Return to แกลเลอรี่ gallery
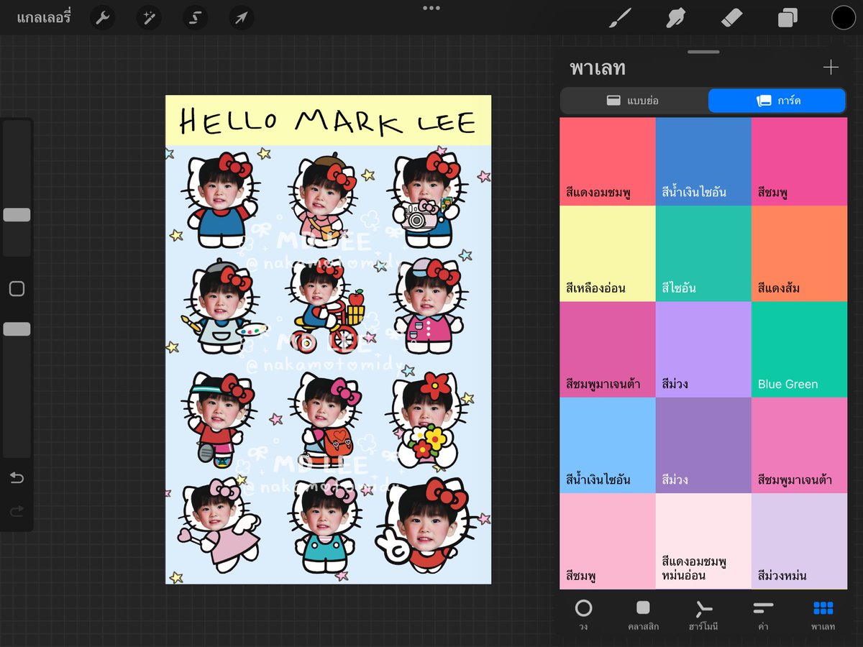 [x=43, y=17]
